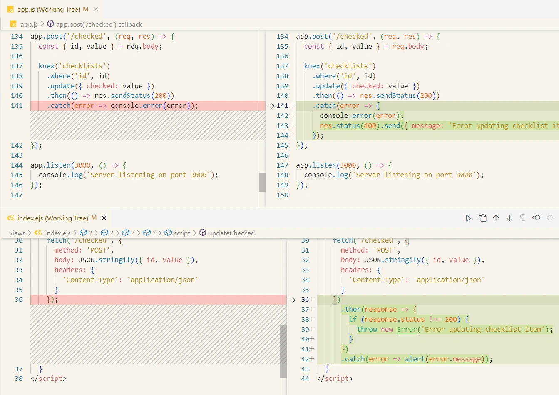Screen dimensions: 559x395
Task: Click 'headers: {' in index.ejs modified pane
Action: (360, 270)
